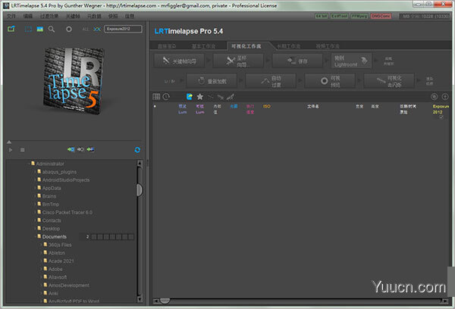Click the star rating icon above the file list

[200, 97]
